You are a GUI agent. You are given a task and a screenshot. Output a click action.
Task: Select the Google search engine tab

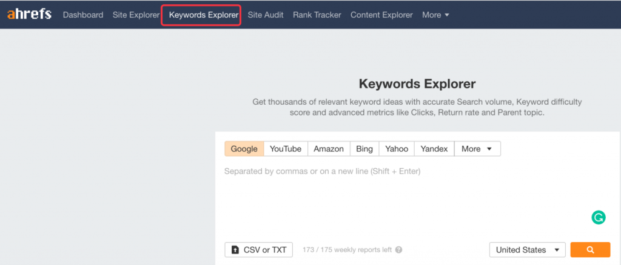tap(244, 149)
